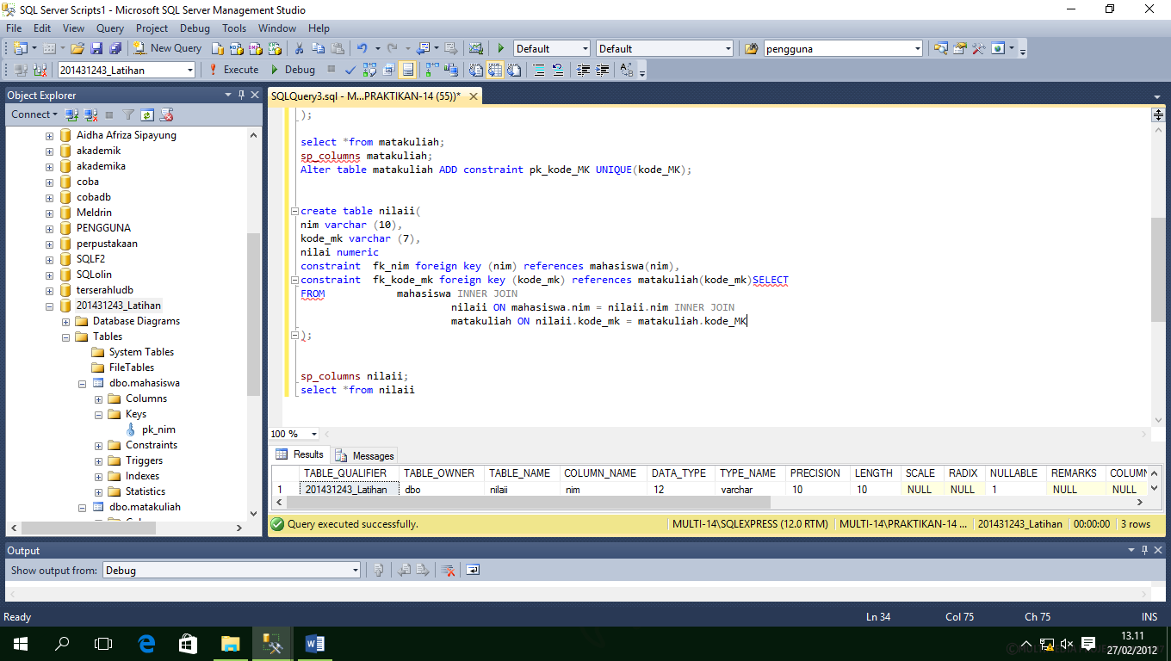1171x661 pixels.
Task: Open the Query menu
Action: point(109,28)
